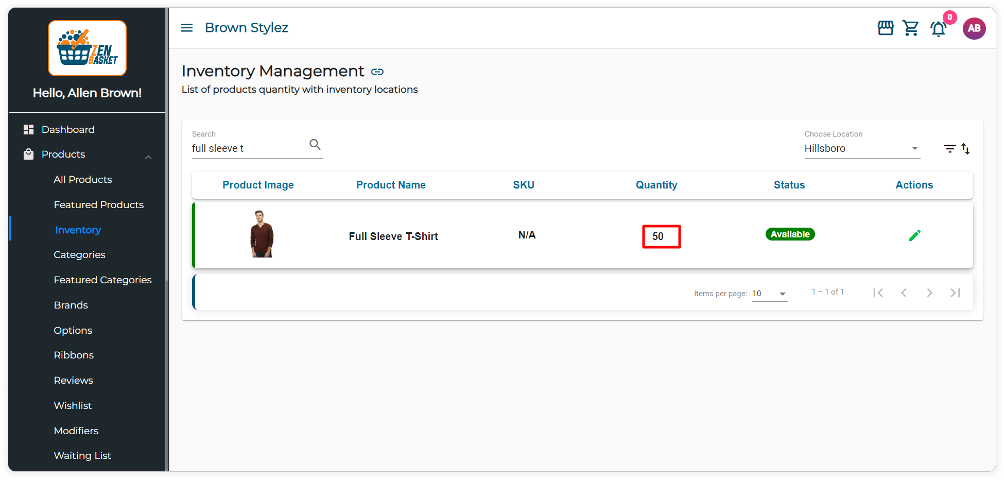Click the AB user avatar
This screenshot has width=1004, height=480.
974,28
